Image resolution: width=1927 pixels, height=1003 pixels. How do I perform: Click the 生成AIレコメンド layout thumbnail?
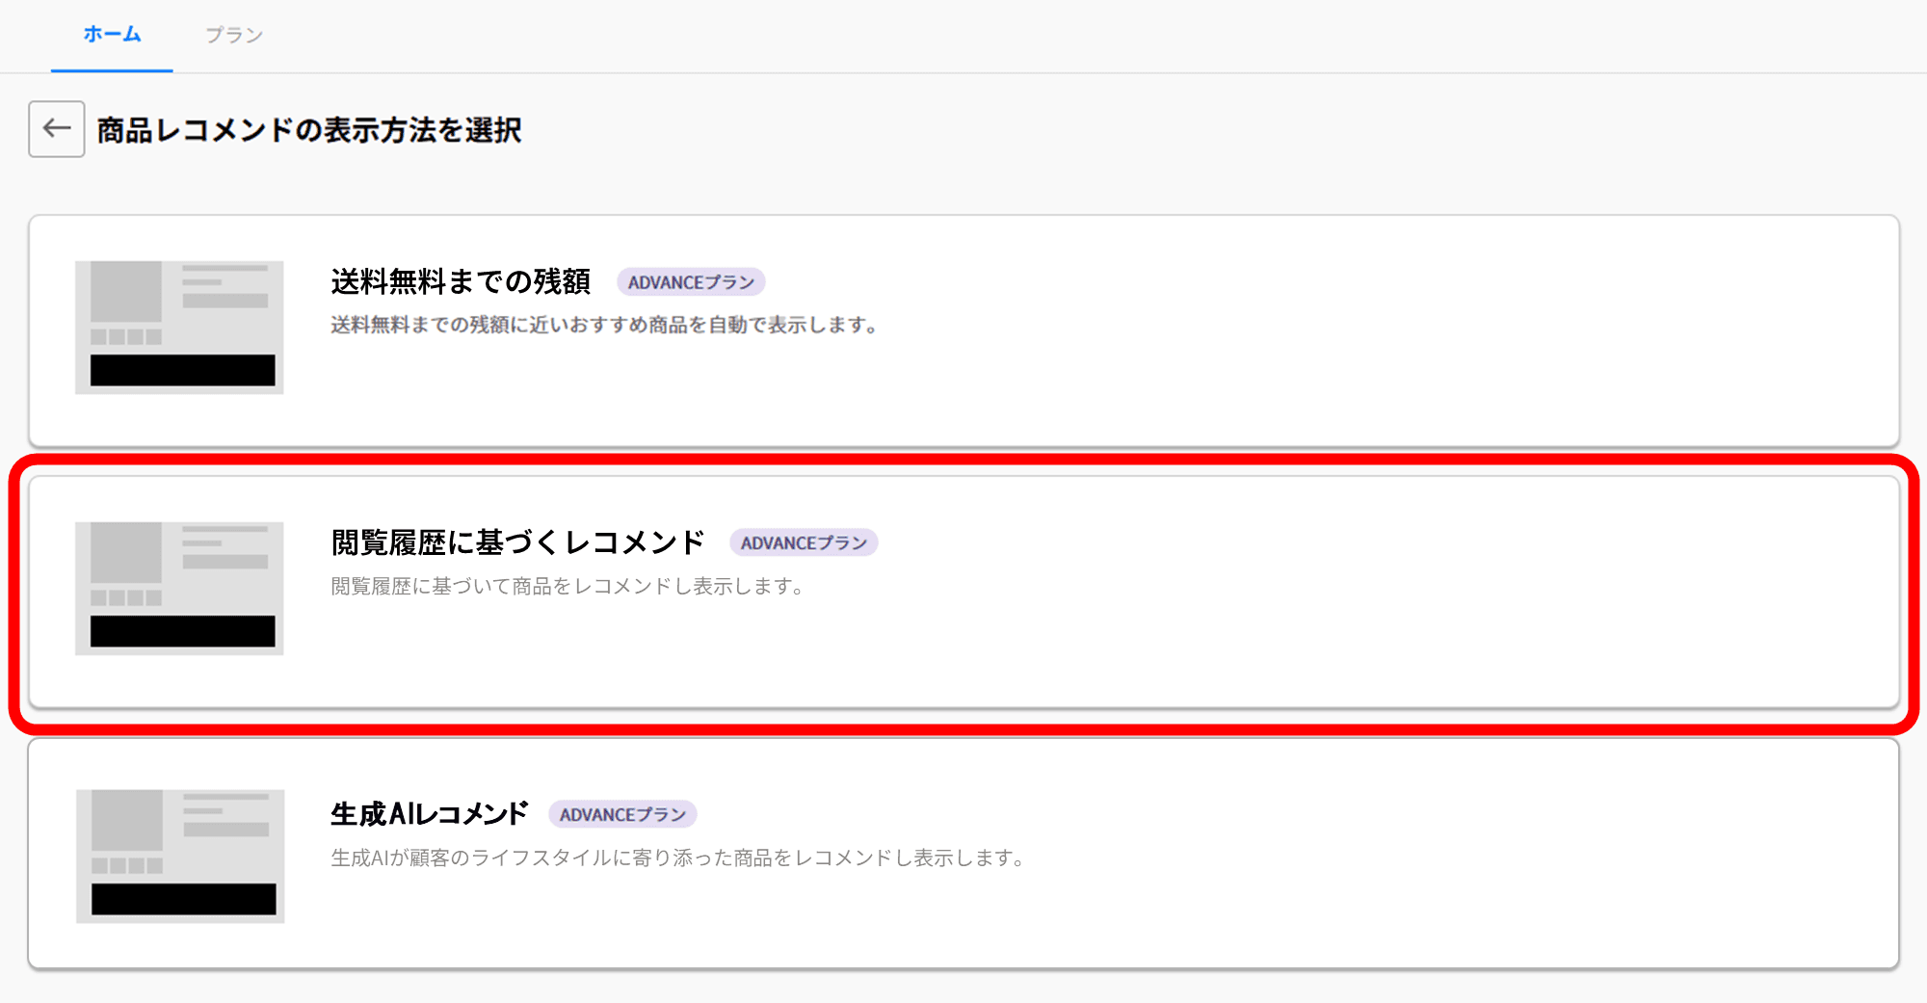click(180, 856)
